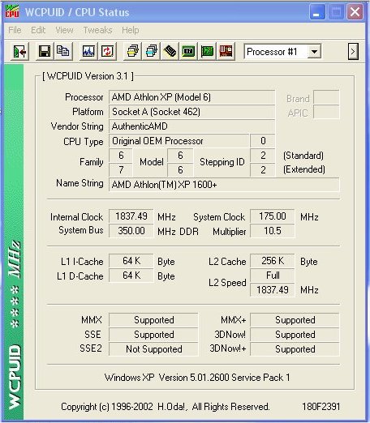Click the MMX+ Supported field
Screen dimensions: 370x423
295,320
